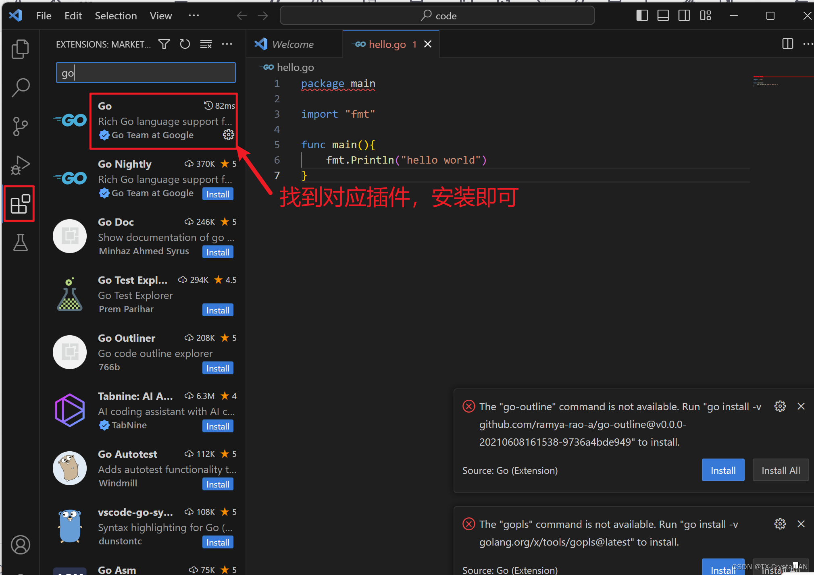
Task: Open the Source Control view
Action: click(x=20, y=126)
